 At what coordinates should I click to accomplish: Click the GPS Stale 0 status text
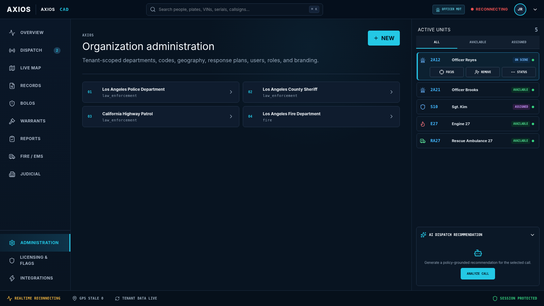pos(91,299)
